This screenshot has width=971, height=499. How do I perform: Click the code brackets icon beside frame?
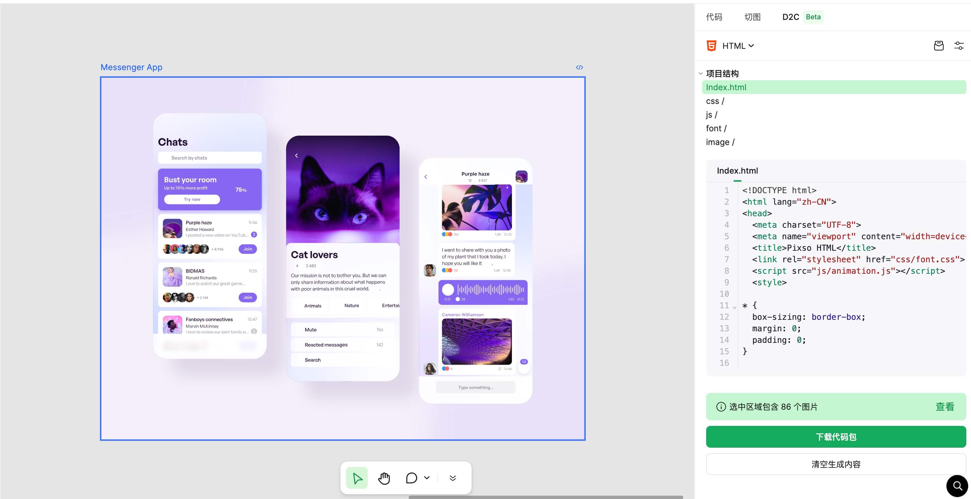[x=579, y=68]
